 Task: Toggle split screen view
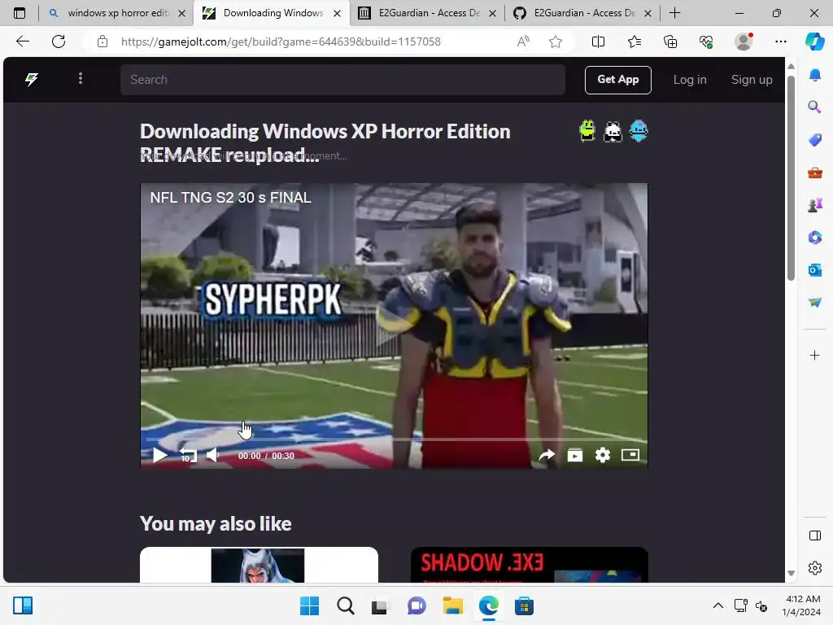pyautogui.click(x=598, y=42)
